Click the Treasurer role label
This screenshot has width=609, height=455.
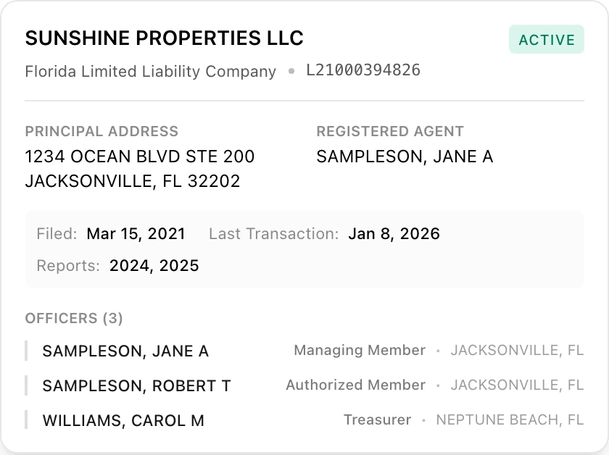tap(377, 419)
